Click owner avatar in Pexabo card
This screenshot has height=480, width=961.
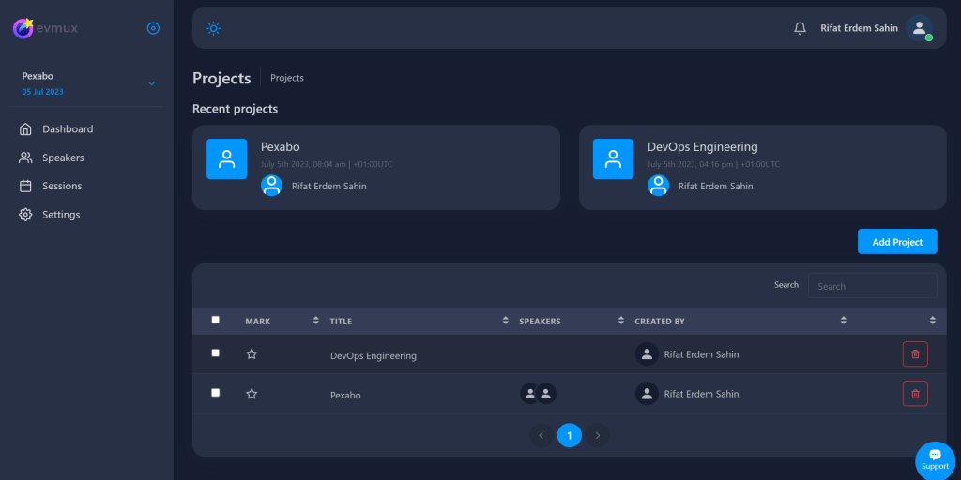(271, 186)
